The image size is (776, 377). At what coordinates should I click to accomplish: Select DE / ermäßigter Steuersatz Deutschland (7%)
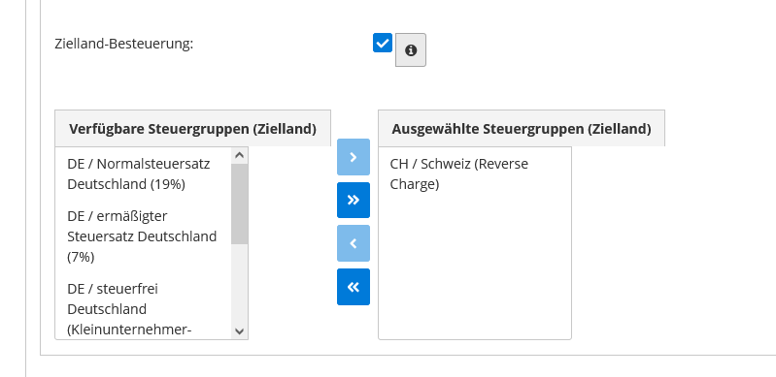point(144,236)
